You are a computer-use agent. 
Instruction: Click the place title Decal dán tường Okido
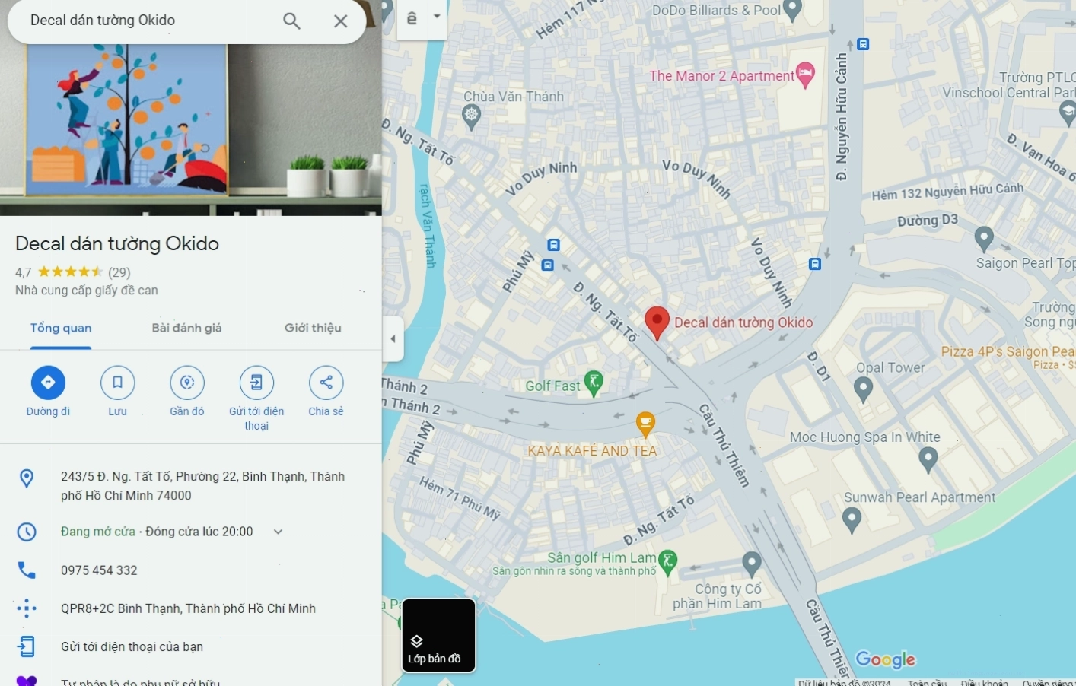point(117,243)
